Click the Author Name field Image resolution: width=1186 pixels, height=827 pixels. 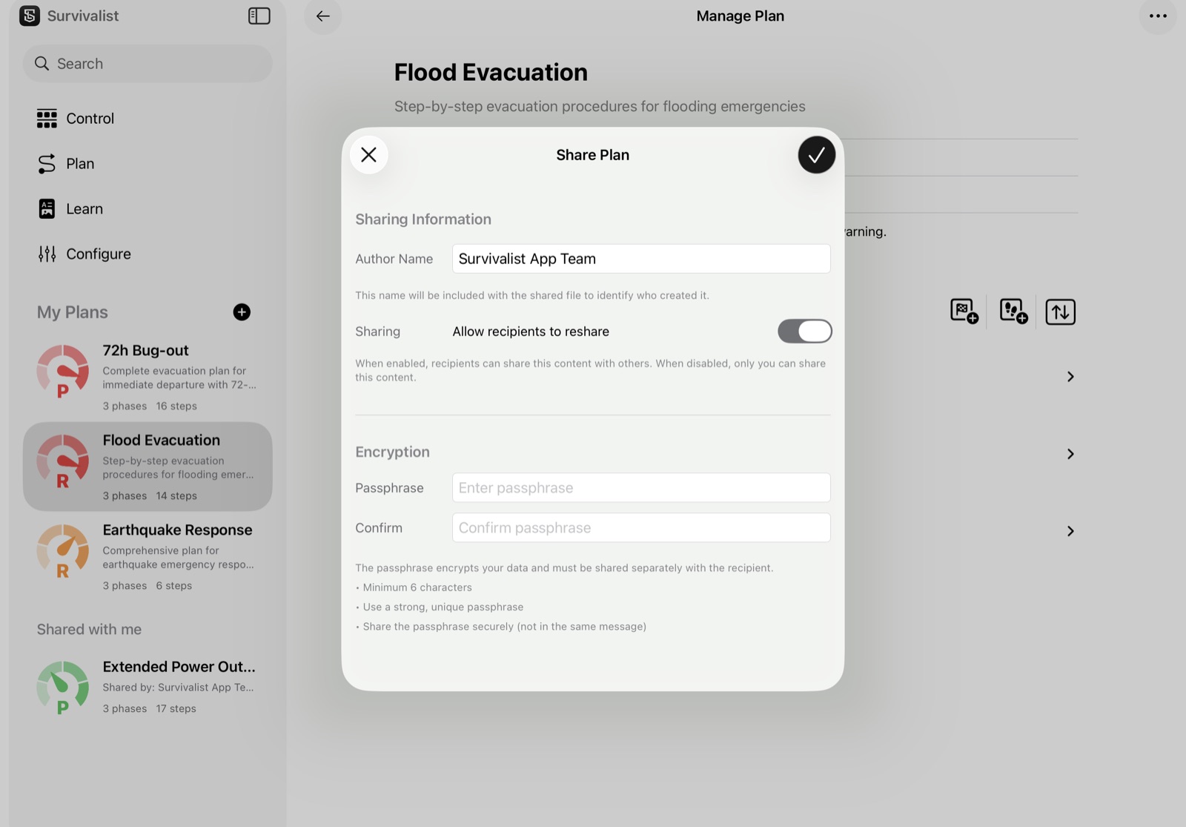641,259
